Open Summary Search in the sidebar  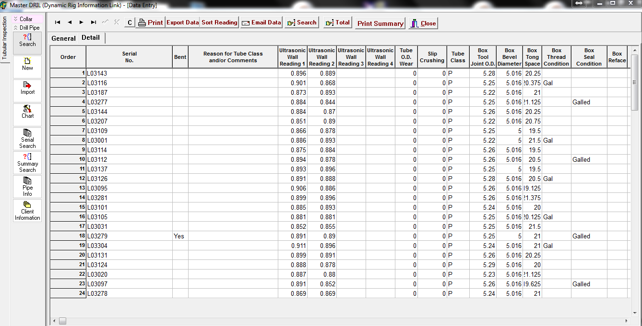tap(27, 162)
